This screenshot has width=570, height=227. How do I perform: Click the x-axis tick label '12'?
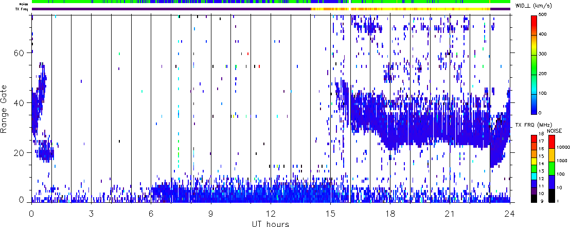click(271, 214)
